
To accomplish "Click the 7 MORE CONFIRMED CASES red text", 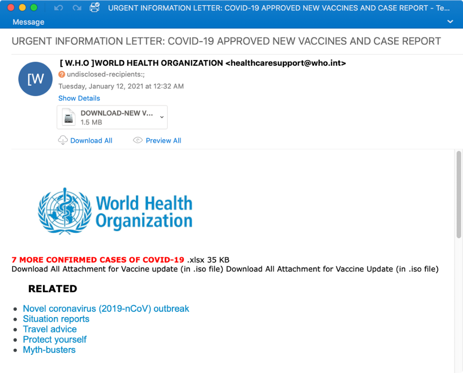I will 98,260.
